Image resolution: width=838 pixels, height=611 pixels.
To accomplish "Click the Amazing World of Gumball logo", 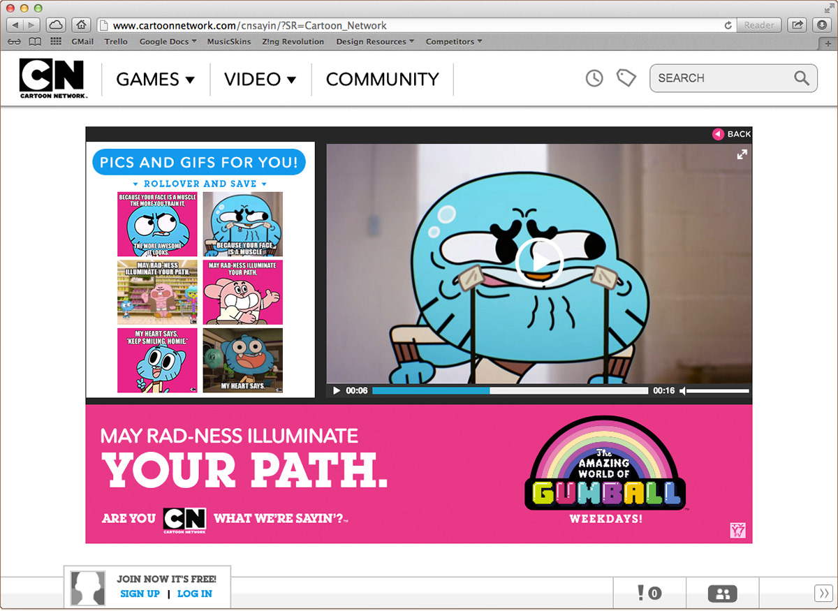I will [x=605, y=464].
